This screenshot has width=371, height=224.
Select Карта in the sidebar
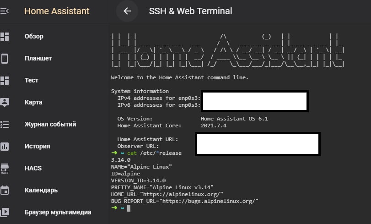point(33,102)
